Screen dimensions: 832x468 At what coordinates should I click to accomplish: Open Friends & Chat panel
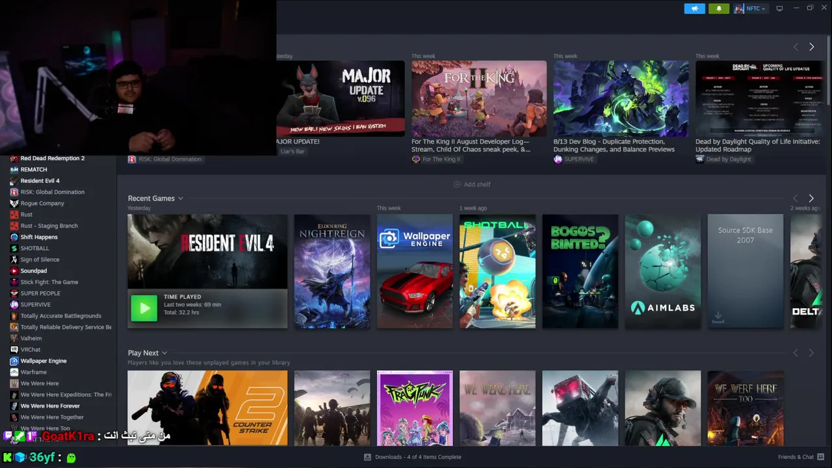click(x=801, y=457)
